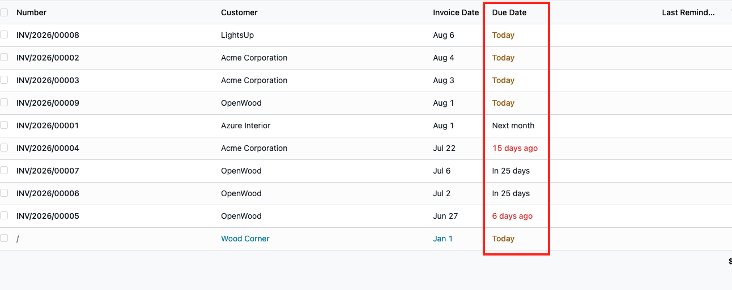Select checkbox beside INV/2026/00004 row
732x290 pixels.
click(4, 148)
